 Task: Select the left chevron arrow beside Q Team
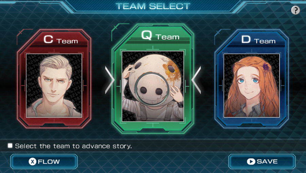pyautogui.click(x=109, y=80)
